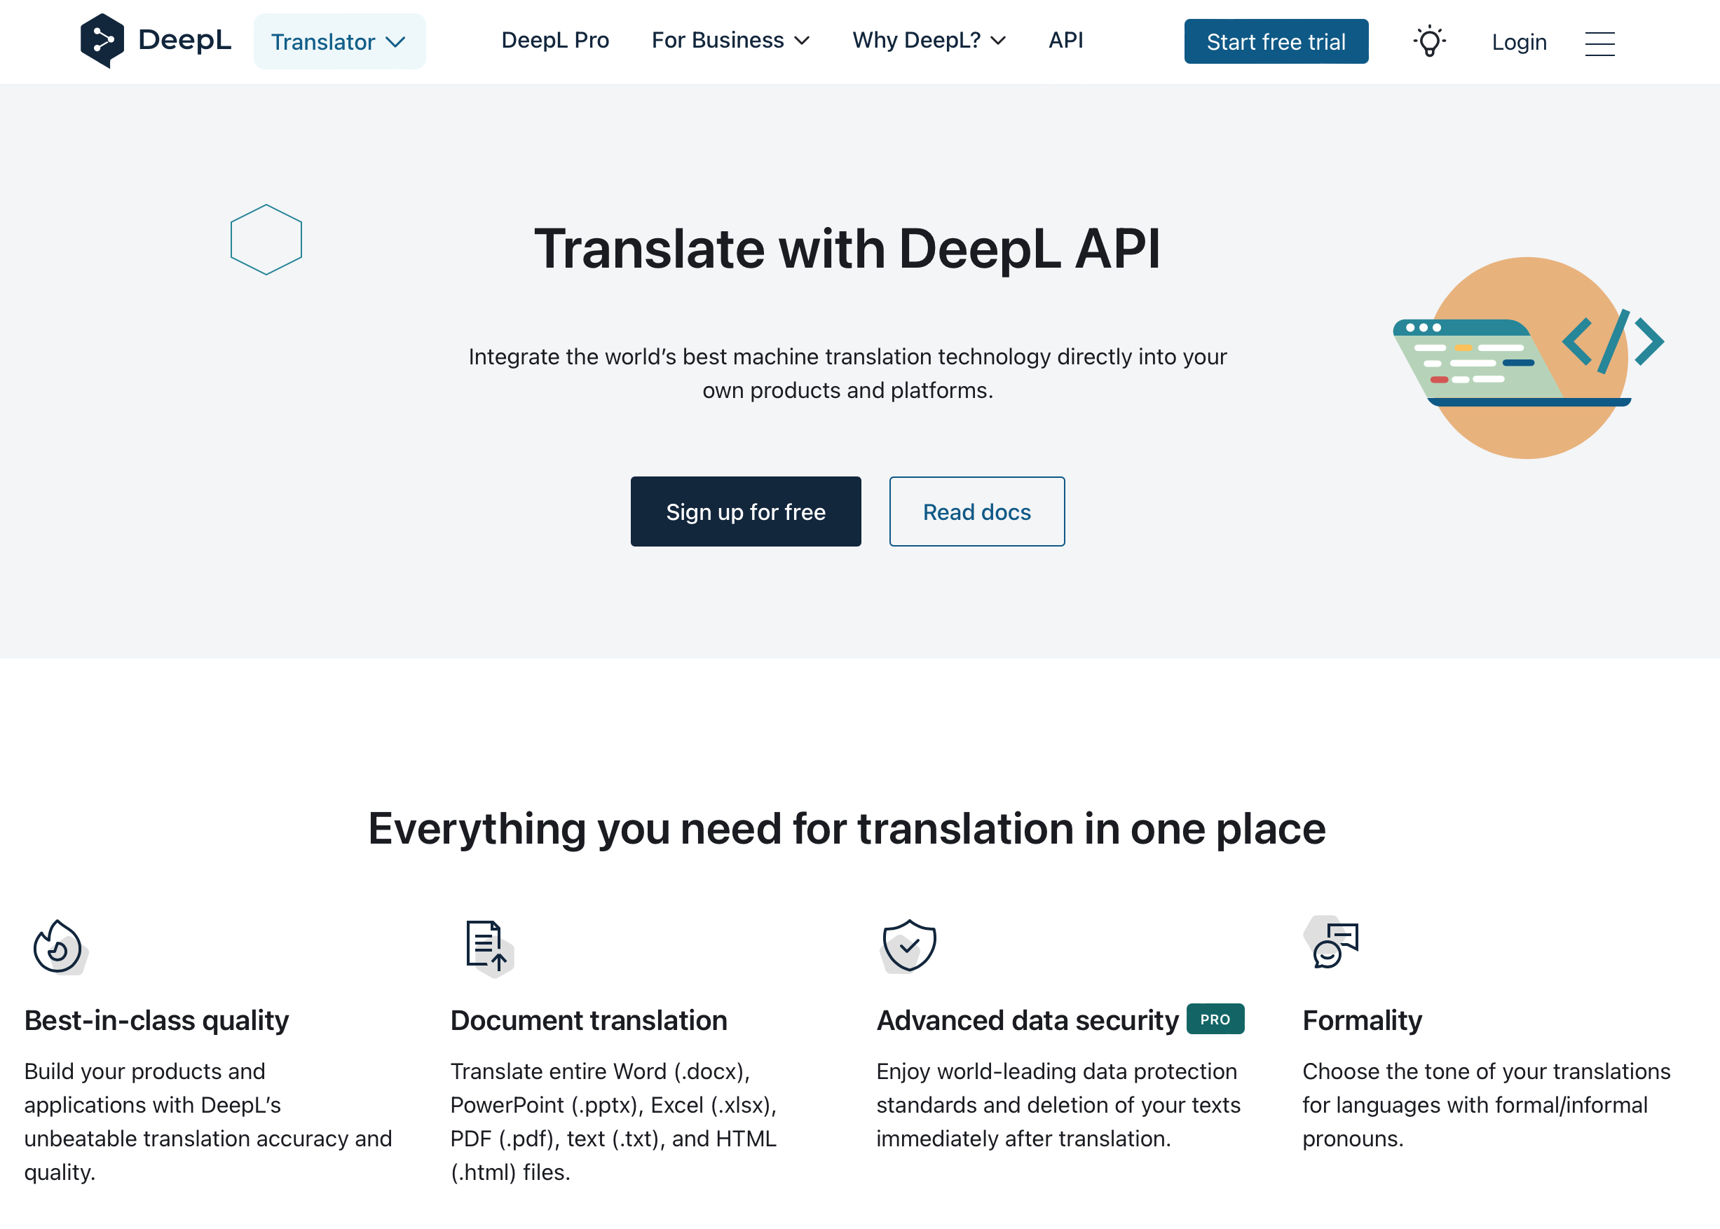This screenshot has width=1720, height=1229.
Task: Click the Translate with DeepL API heading
Action: click(x=847, y=249)
